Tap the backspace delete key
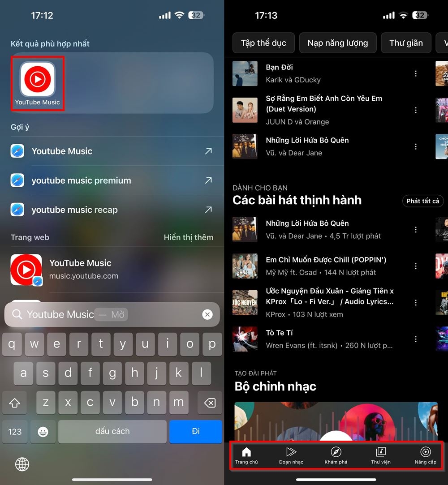Image resolution: width=448 pixels, height=485 pixels. [x=210, y=403]
